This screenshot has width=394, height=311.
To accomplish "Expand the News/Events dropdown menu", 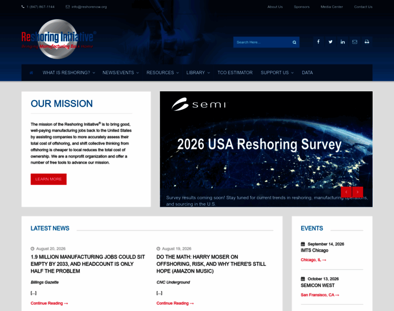I will pos(121,73).
